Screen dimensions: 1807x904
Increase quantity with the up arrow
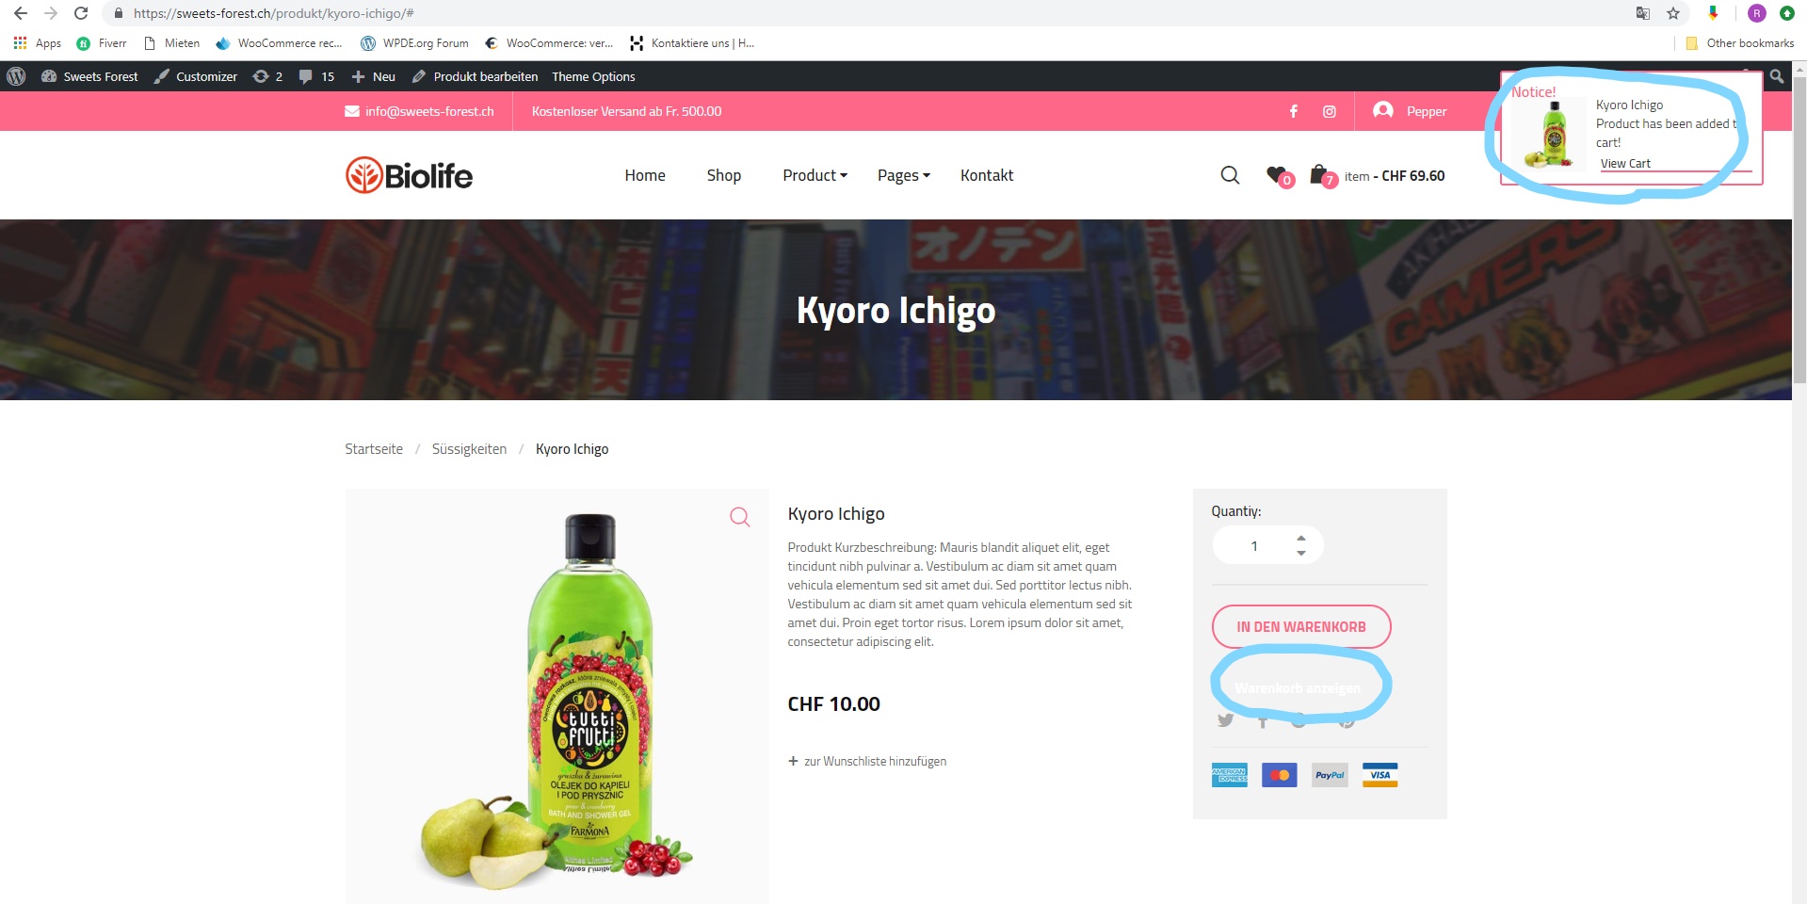tap(1300, 538)
